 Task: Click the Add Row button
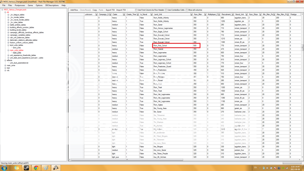click(x=74, y=10)
